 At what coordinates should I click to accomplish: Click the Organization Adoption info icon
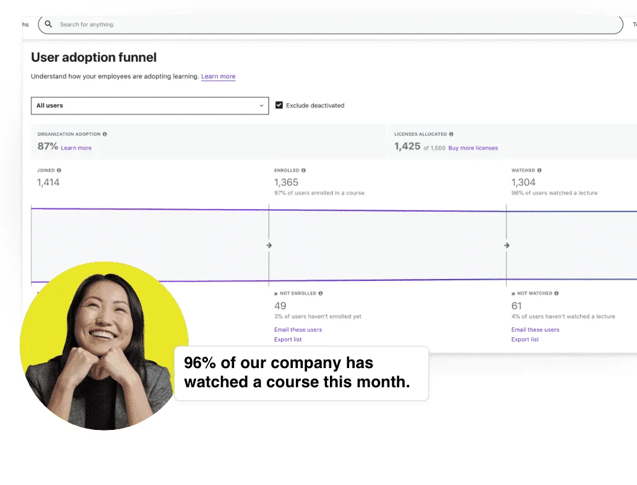point(105,134)
